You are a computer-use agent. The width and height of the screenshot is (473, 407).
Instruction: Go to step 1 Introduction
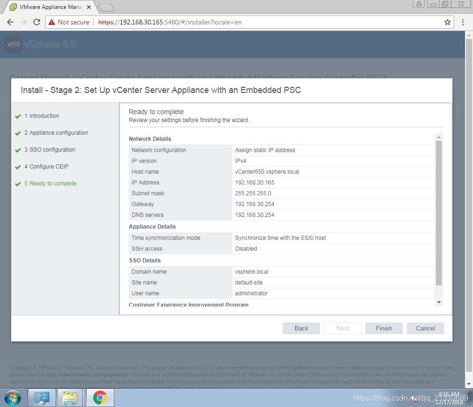42,116
